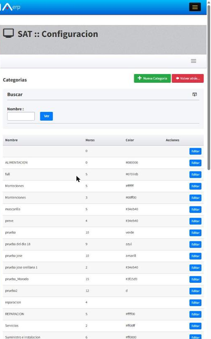Click the blue Ver button
The image size is (211, 339).
click(47, 116)
